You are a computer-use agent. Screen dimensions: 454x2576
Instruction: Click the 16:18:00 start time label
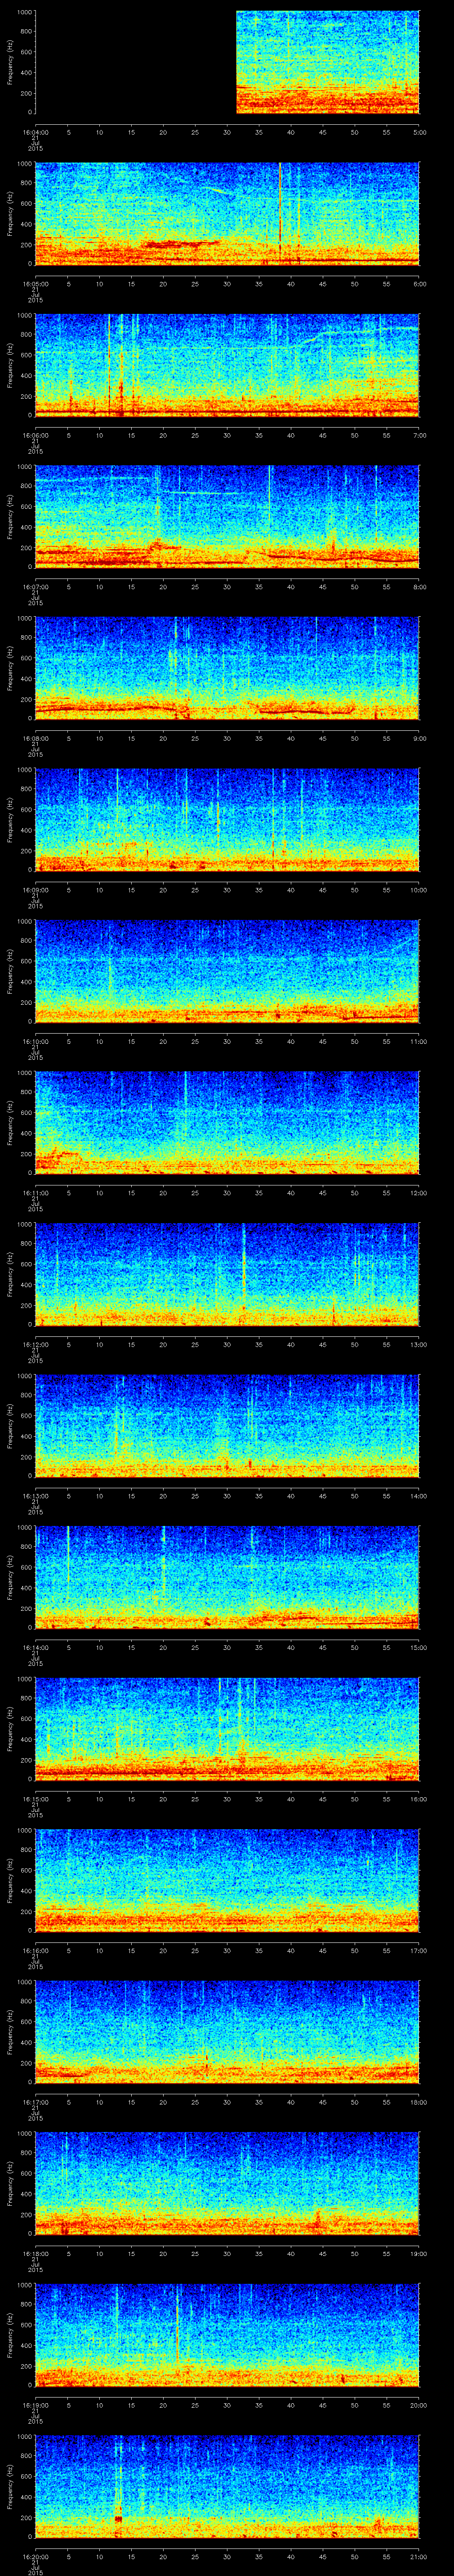tap(36, 2253)
